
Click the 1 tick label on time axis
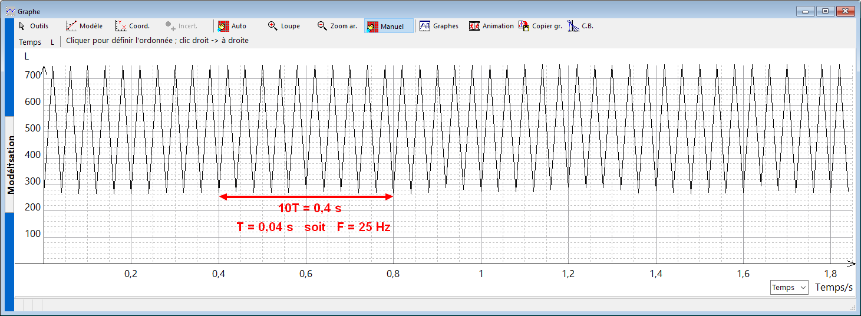[x=481, y=274]
